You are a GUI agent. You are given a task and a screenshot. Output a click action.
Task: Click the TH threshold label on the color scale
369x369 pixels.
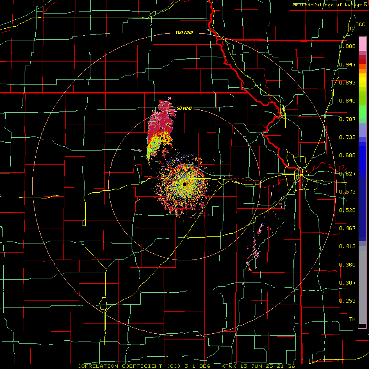point(352,319)
